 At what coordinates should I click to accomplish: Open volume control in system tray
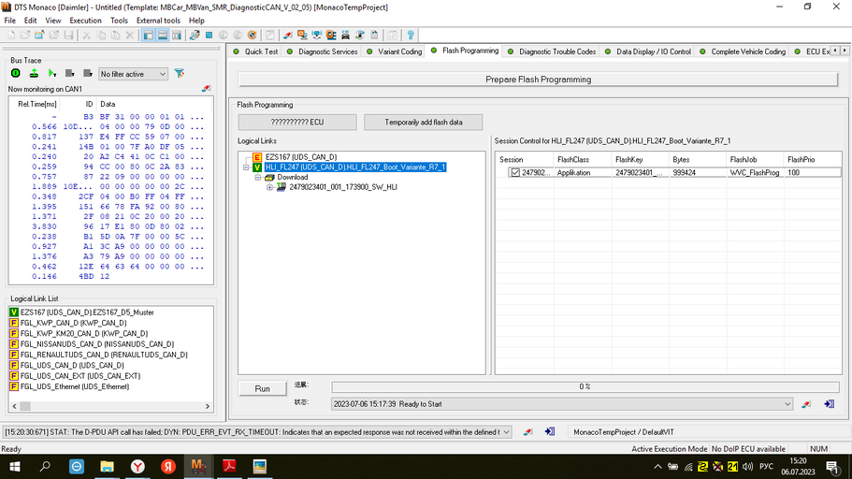click(747, 467)
